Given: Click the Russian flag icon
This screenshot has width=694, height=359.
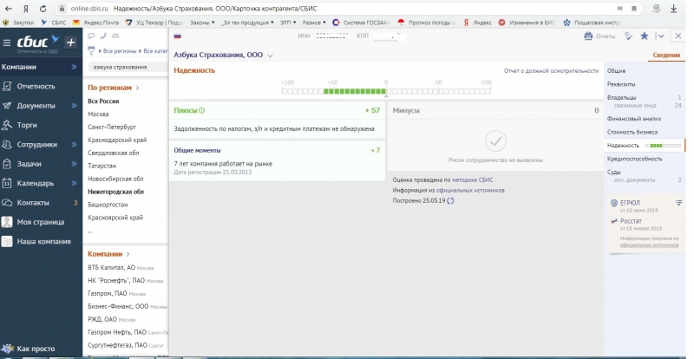Looking at the screenshot, I should [178, 36].
